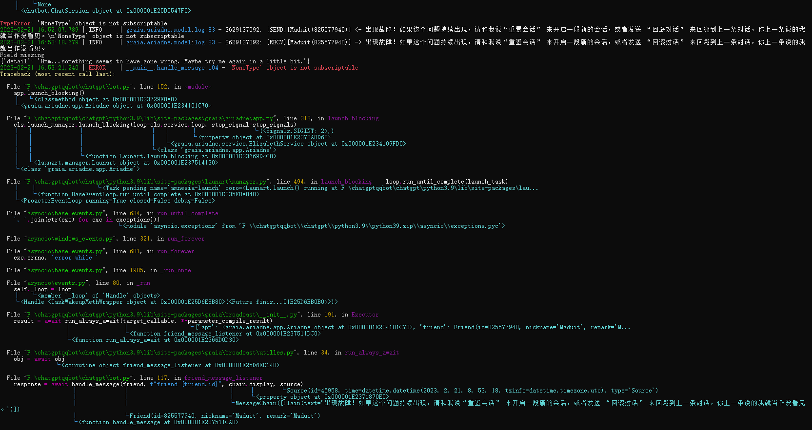Click the 'graia\broadcast\utilles.py' file path
Image resolution: width=812 pixels, height=430 pixels.
tap(160, 353)
